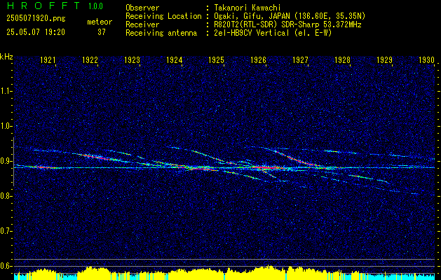The image size is (441, 280).
Task: Click the kHz axis unit label
Action: 6,57
